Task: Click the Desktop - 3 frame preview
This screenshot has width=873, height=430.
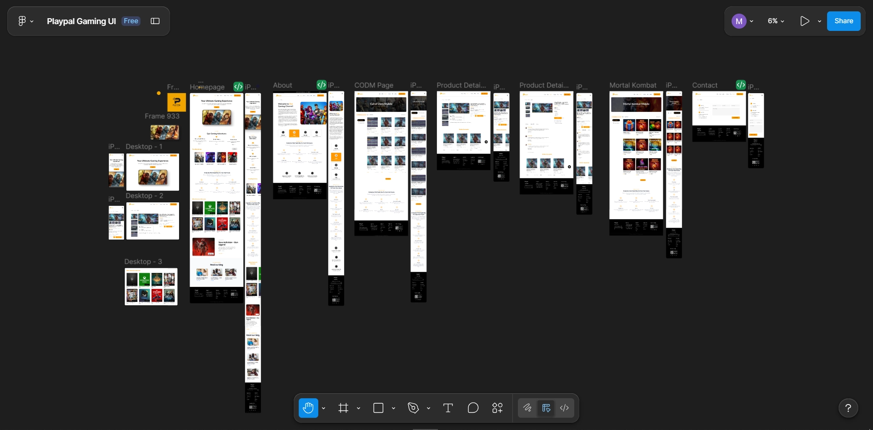Action: click(151, 286)
